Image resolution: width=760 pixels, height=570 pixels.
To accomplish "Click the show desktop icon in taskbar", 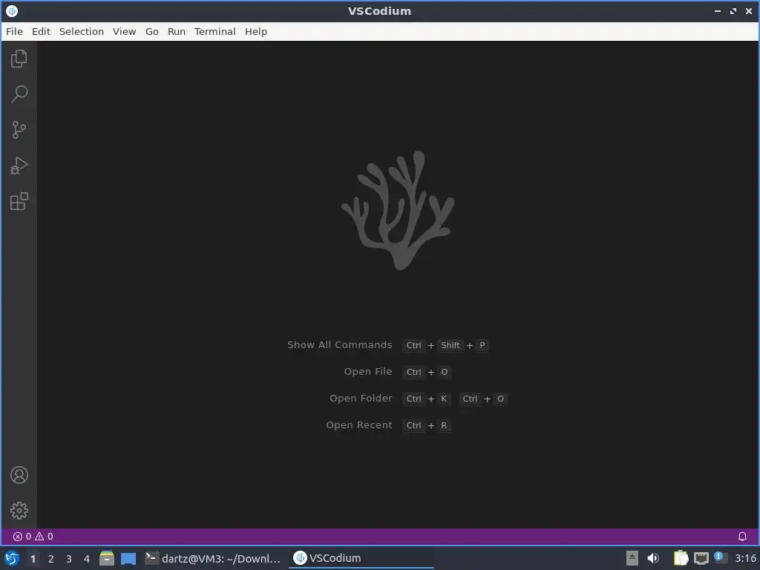I will (128, 558).
